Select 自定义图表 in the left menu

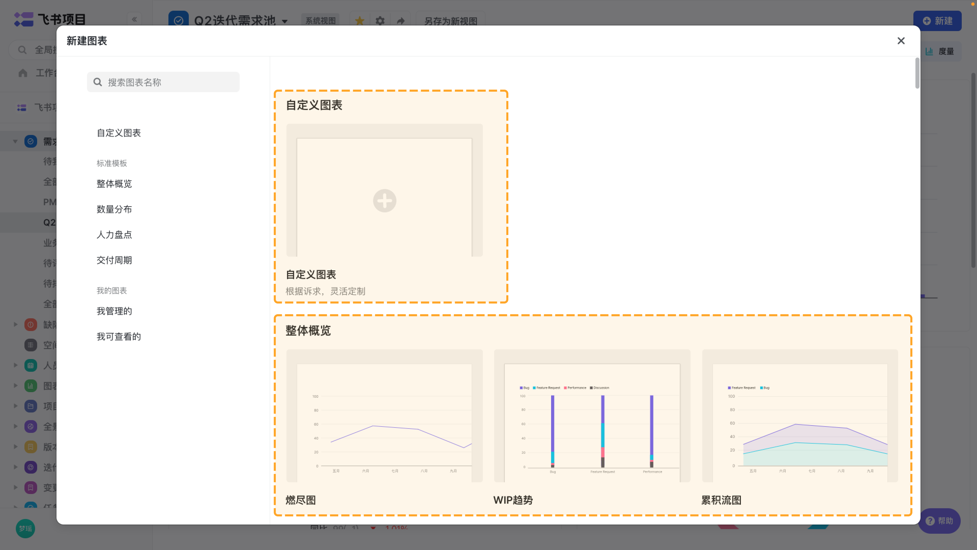click(119, 133)
